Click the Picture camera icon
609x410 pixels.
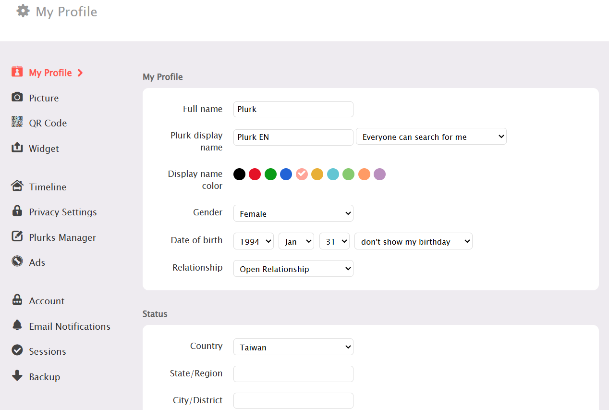[x=17, y=97]
